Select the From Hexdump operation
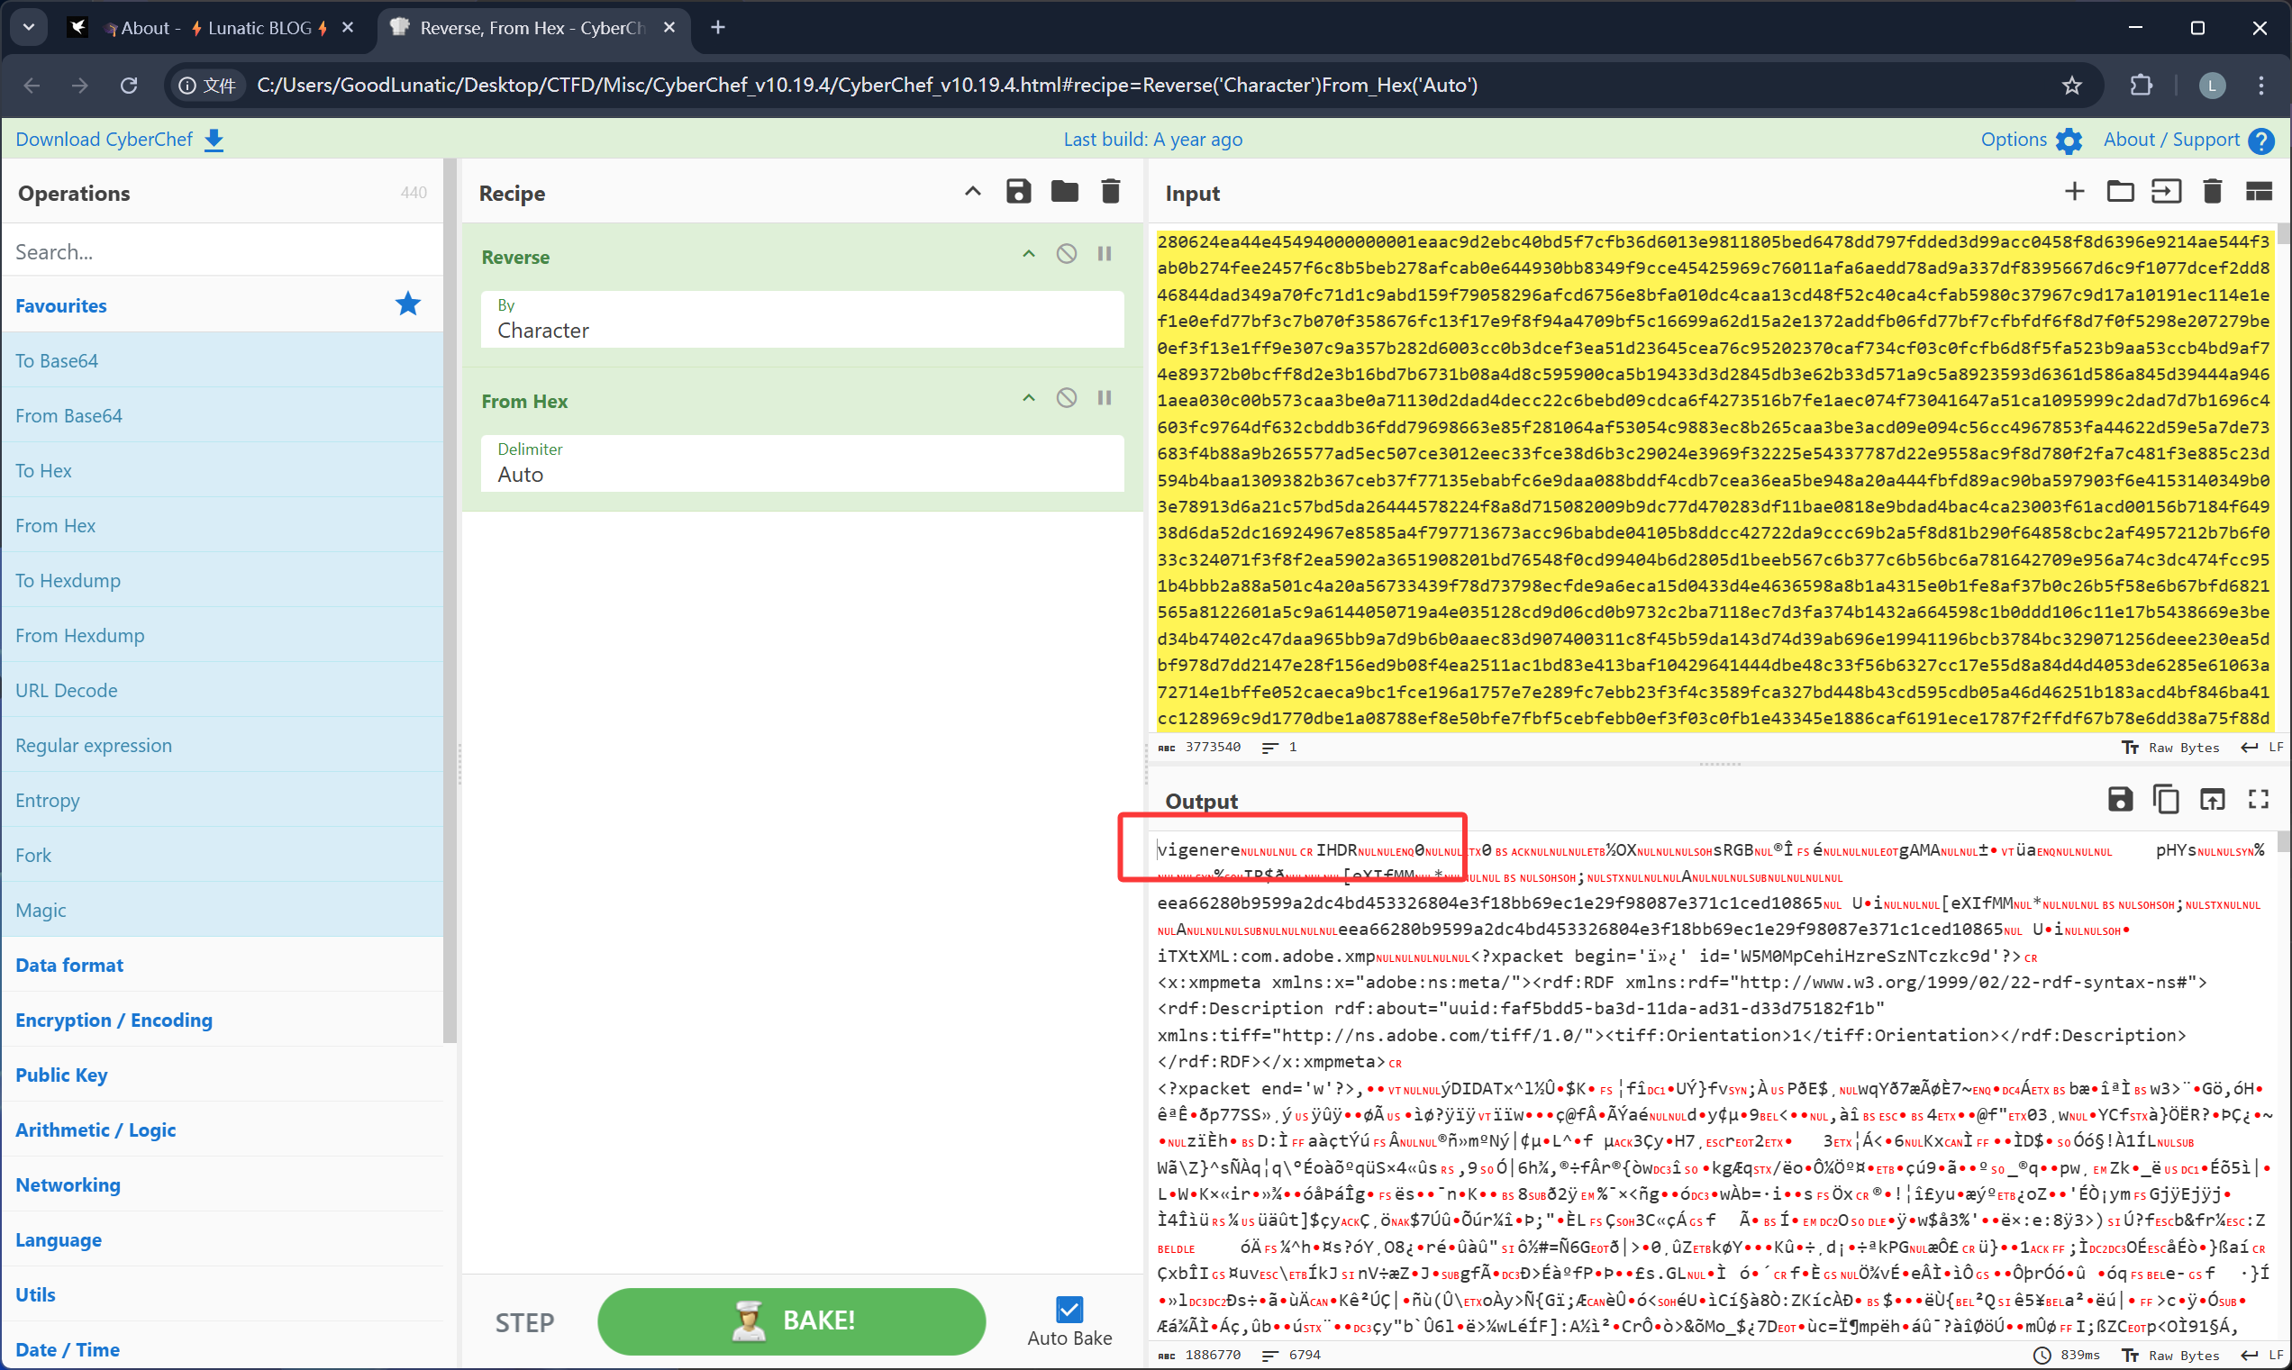2292x1370 pixels. point(222,635)
